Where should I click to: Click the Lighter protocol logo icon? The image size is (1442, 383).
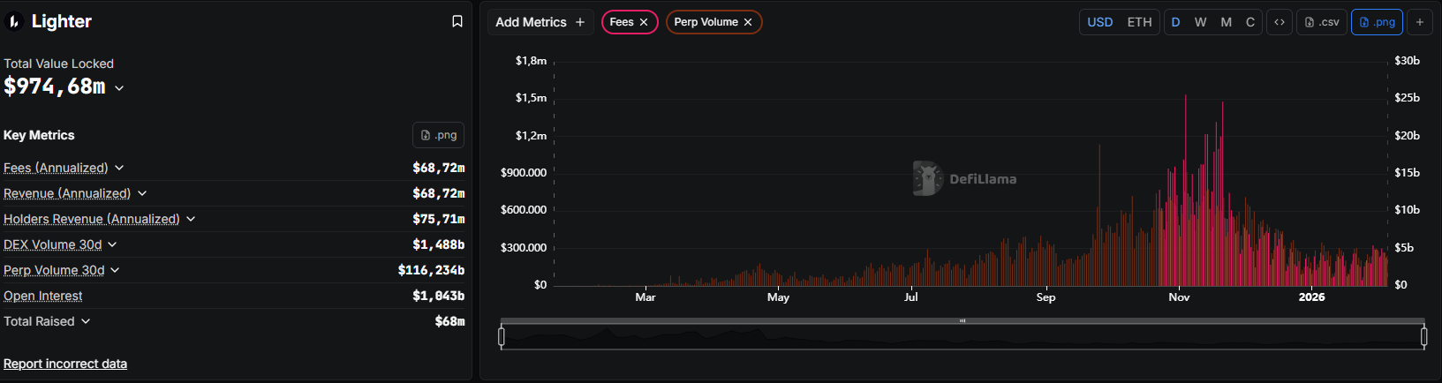14,22
